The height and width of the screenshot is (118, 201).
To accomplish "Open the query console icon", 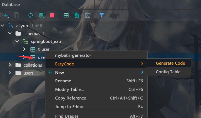I will click(x=88, y=15).
